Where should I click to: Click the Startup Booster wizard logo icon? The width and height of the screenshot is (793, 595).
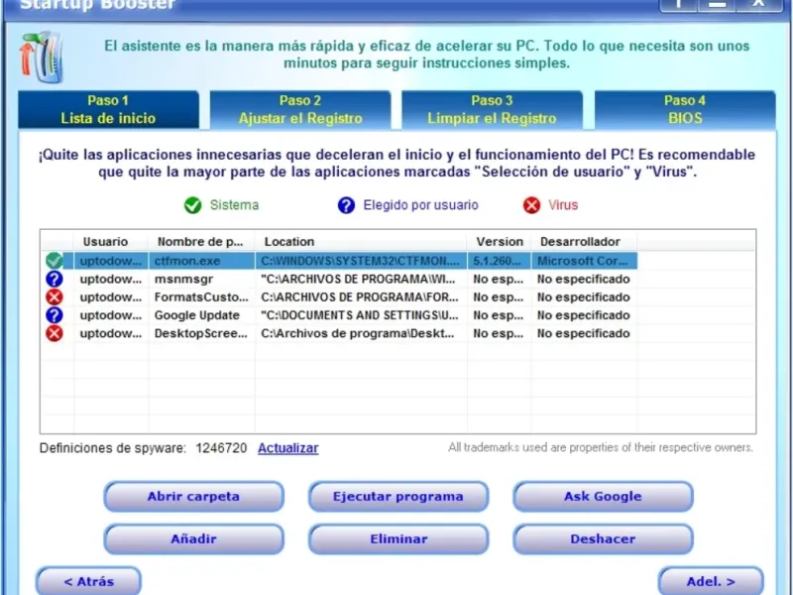(x=42, y=57)
